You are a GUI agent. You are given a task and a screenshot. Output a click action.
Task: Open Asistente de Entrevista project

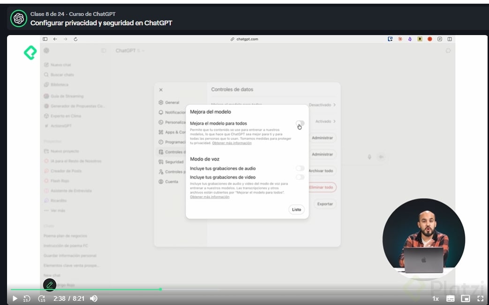[x=68, y=191]
